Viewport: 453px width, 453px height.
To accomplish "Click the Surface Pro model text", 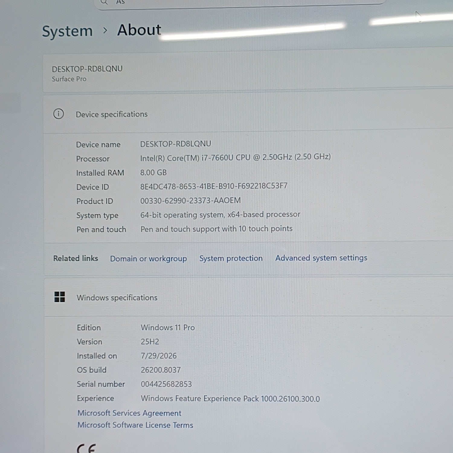I will coord(69,79).
